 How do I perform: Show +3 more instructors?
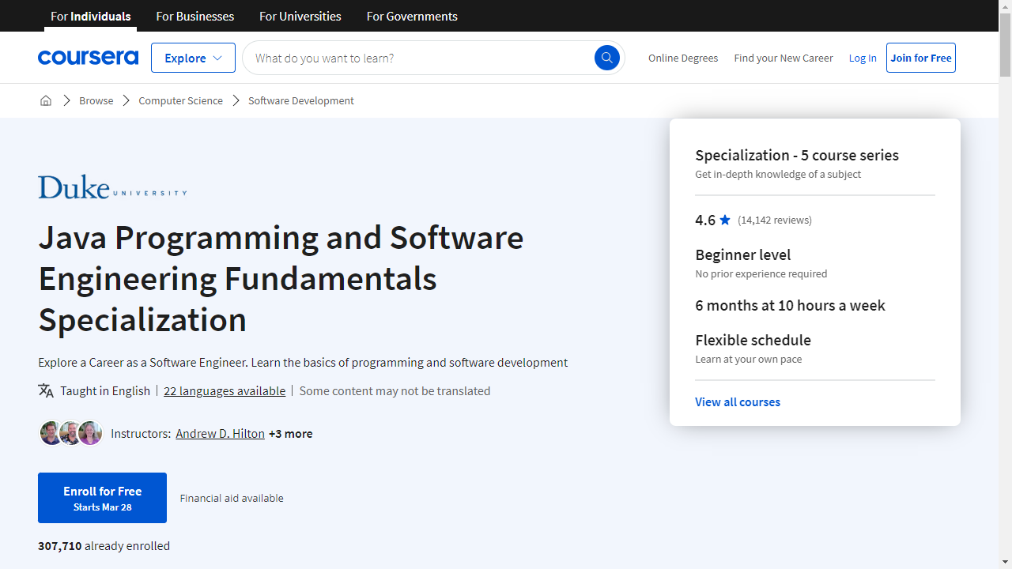(291, 433)
